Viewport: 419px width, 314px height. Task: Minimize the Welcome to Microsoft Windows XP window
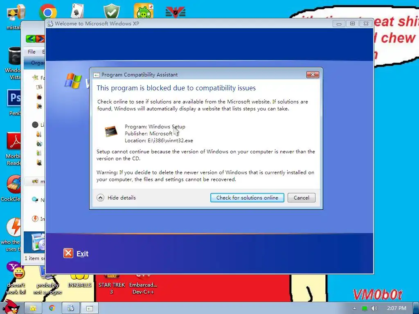339,23
